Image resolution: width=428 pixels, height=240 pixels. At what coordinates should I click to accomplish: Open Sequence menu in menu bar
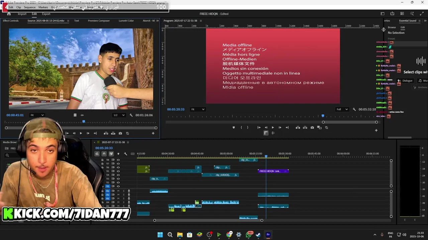click(x=29, y=7)
